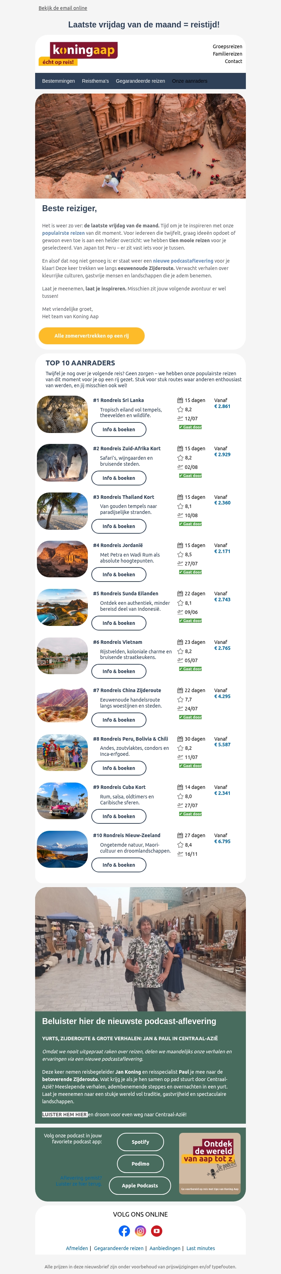Screen dimensions: 281x1274
Task: Open the Last minutes footer link
Action: point(201,1248)
